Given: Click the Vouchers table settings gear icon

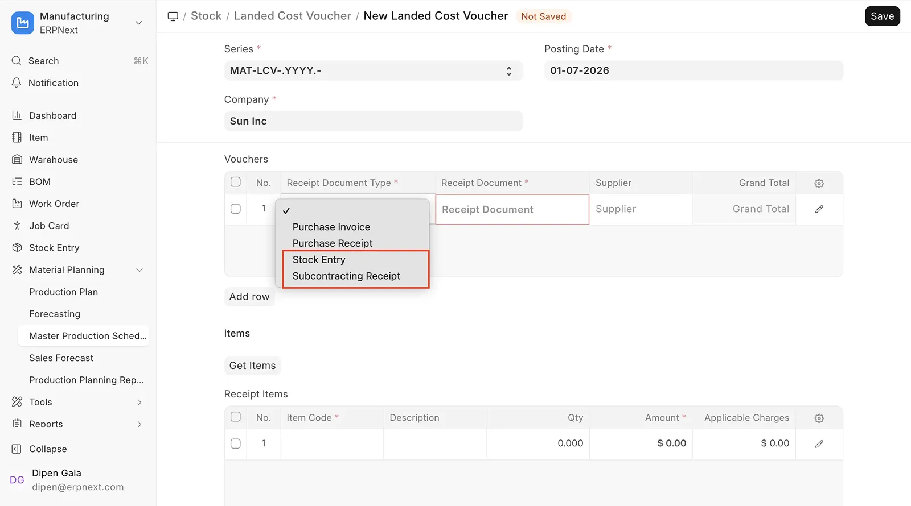Looking at the screenshot, I should (819, 183).
